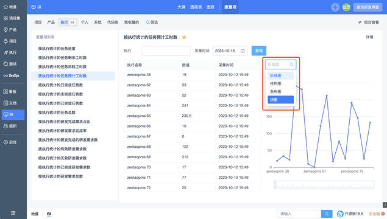Click the 执行 input field
The height and width of the screenshot is (219, 387).
click(x=166, y=50)
